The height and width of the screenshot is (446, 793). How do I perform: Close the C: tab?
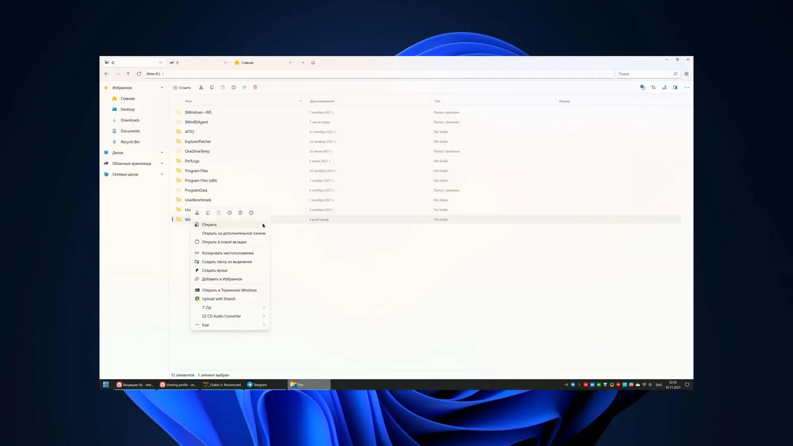pos(161,63)
